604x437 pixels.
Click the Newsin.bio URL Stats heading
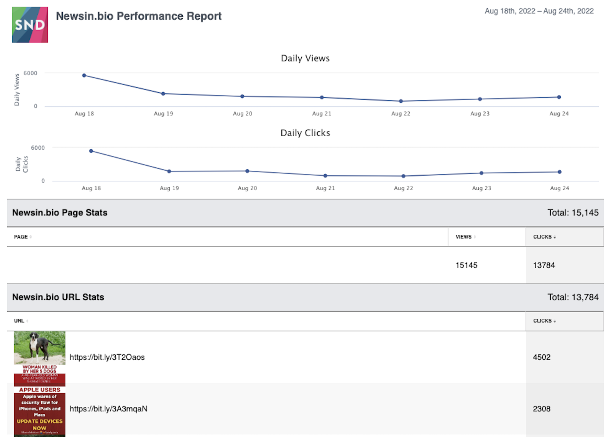pyautogui.click(x=58, y=297)
